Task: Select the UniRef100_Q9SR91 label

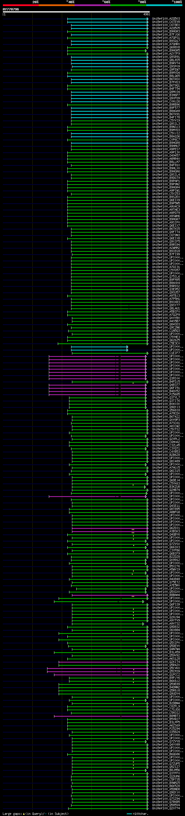Action: pos(166,57)
